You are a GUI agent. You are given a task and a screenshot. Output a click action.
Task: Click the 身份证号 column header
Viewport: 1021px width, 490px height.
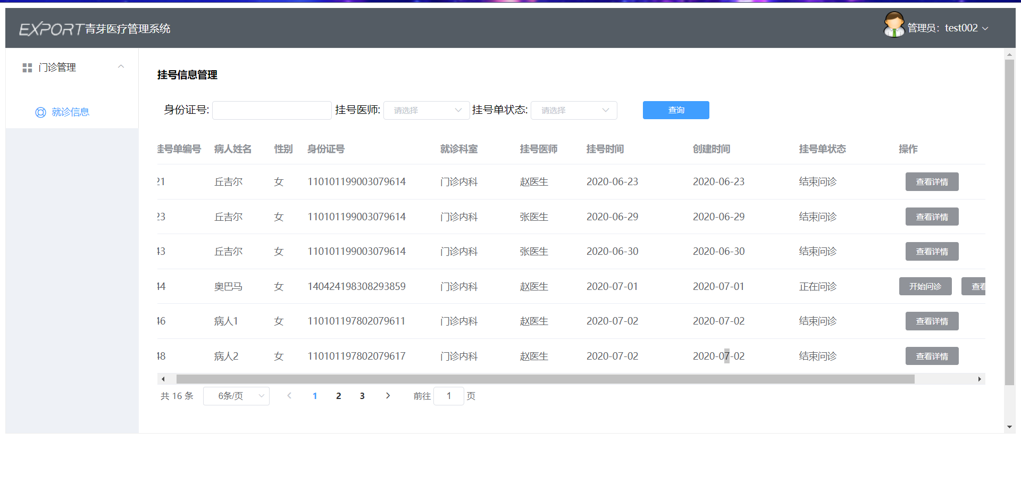click(x=326, y=149)
